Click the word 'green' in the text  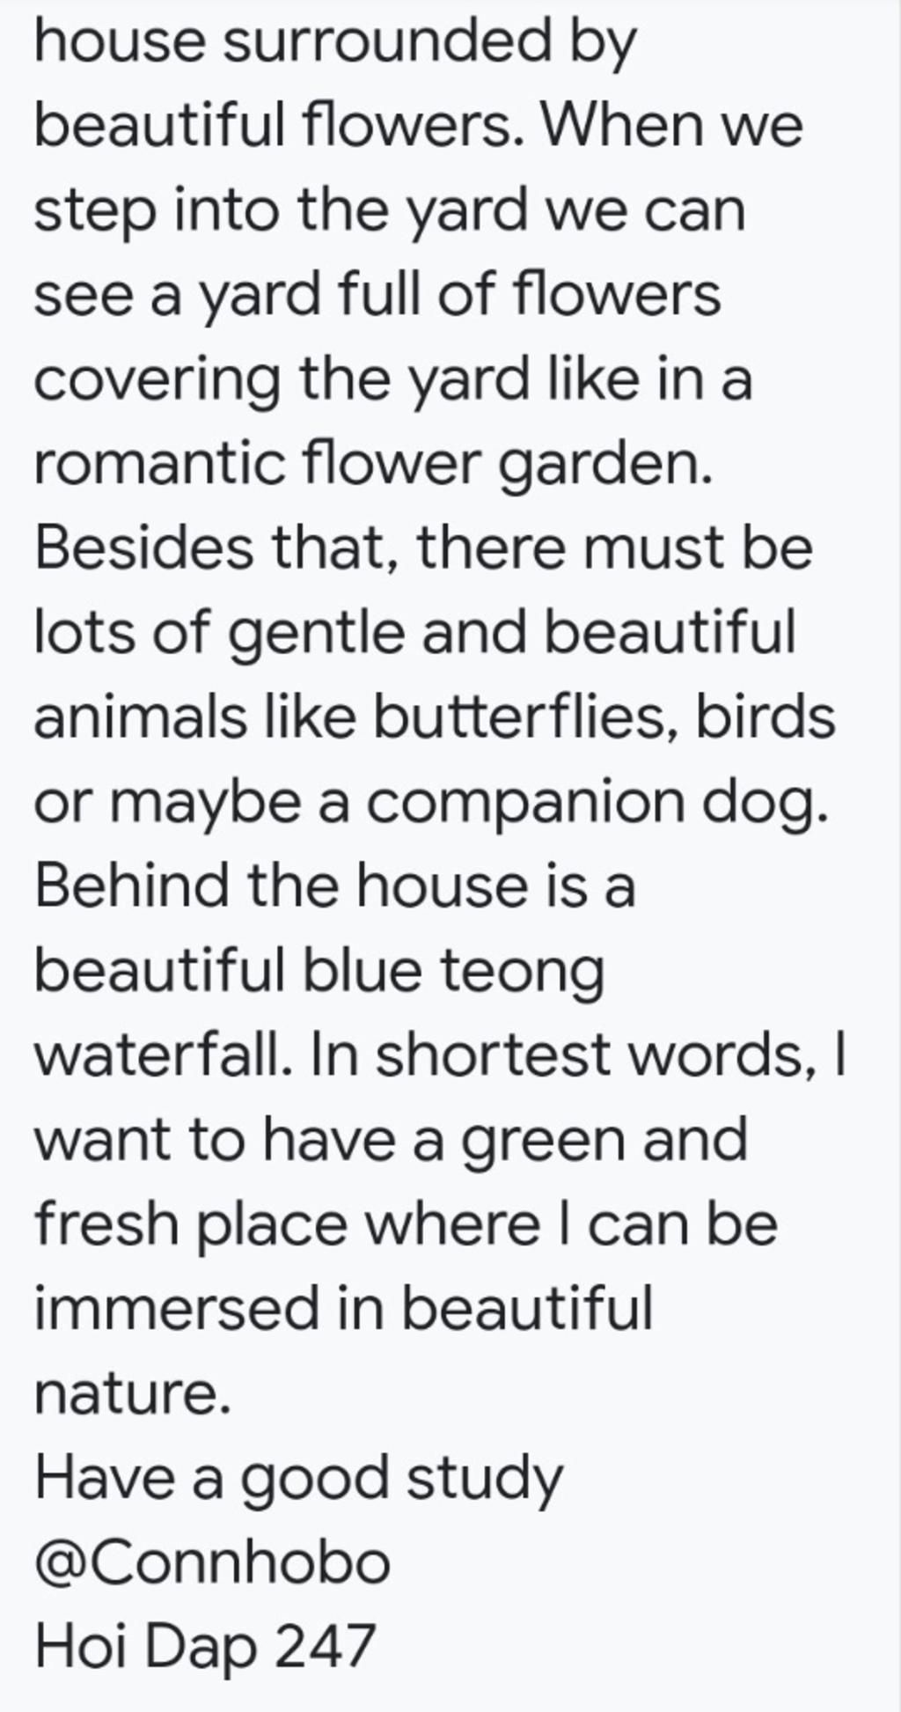[x=545, y=1142]
